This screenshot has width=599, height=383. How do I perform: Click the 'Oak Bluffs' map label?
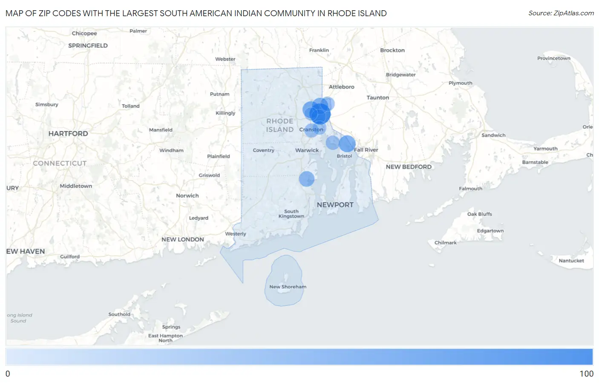coord(479,214)
